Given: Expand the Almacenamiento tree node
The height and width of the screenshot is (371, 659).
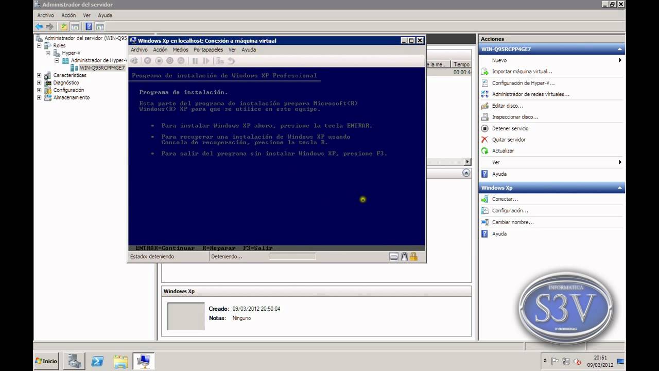Looking at the screenshot, I should click(39, 97).
